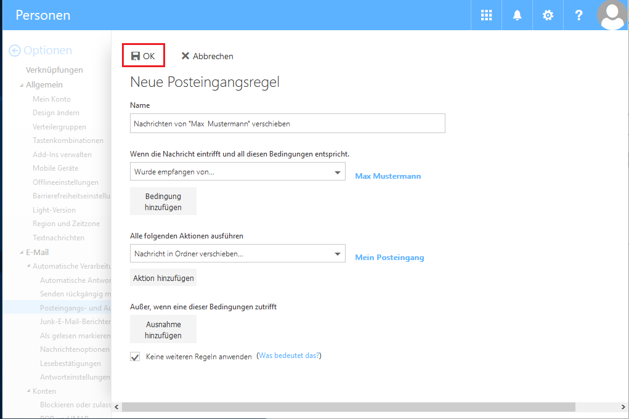Click the back arrow beside Optionen
629x419 pixels.
coord(16,50)
